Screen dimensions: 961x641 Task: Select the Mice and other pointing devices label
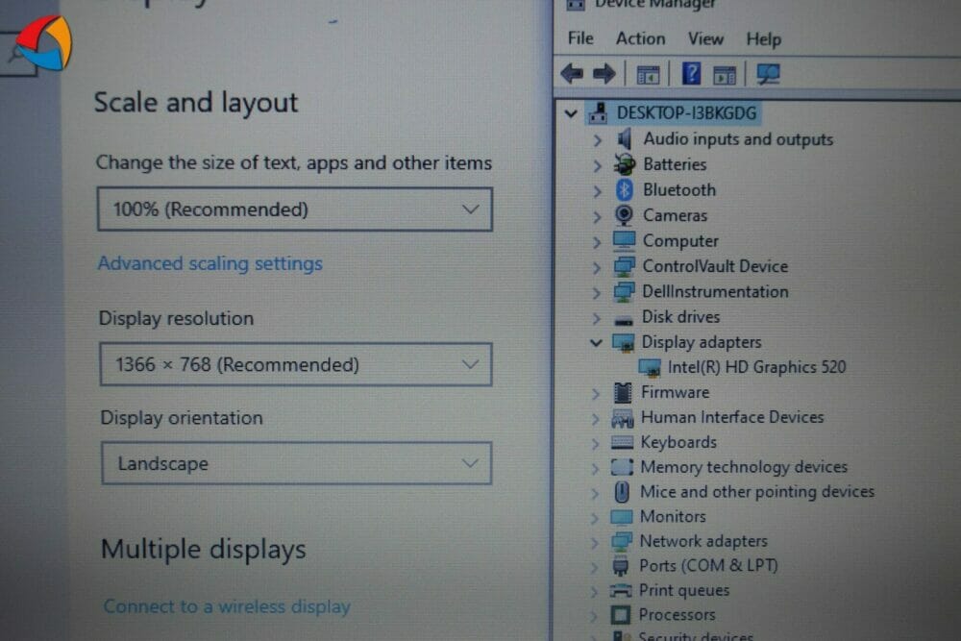[x=757, y=491]
